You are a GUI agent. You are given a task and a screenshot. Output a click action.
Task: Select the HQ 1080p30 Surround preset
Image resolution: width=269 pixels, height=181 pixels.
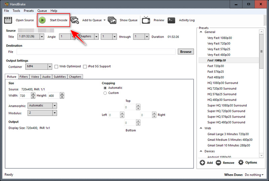223,83
